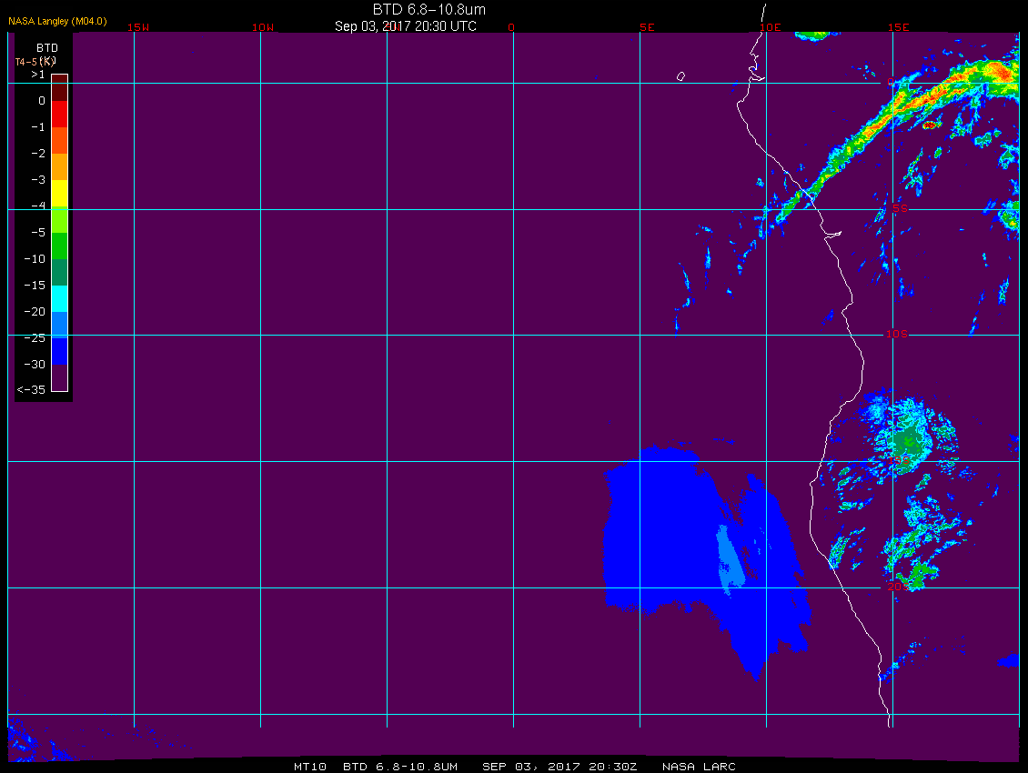Click the '10E' longitude label
The width and height of the screenshot is (1028, 773).
tap(771, 27)
